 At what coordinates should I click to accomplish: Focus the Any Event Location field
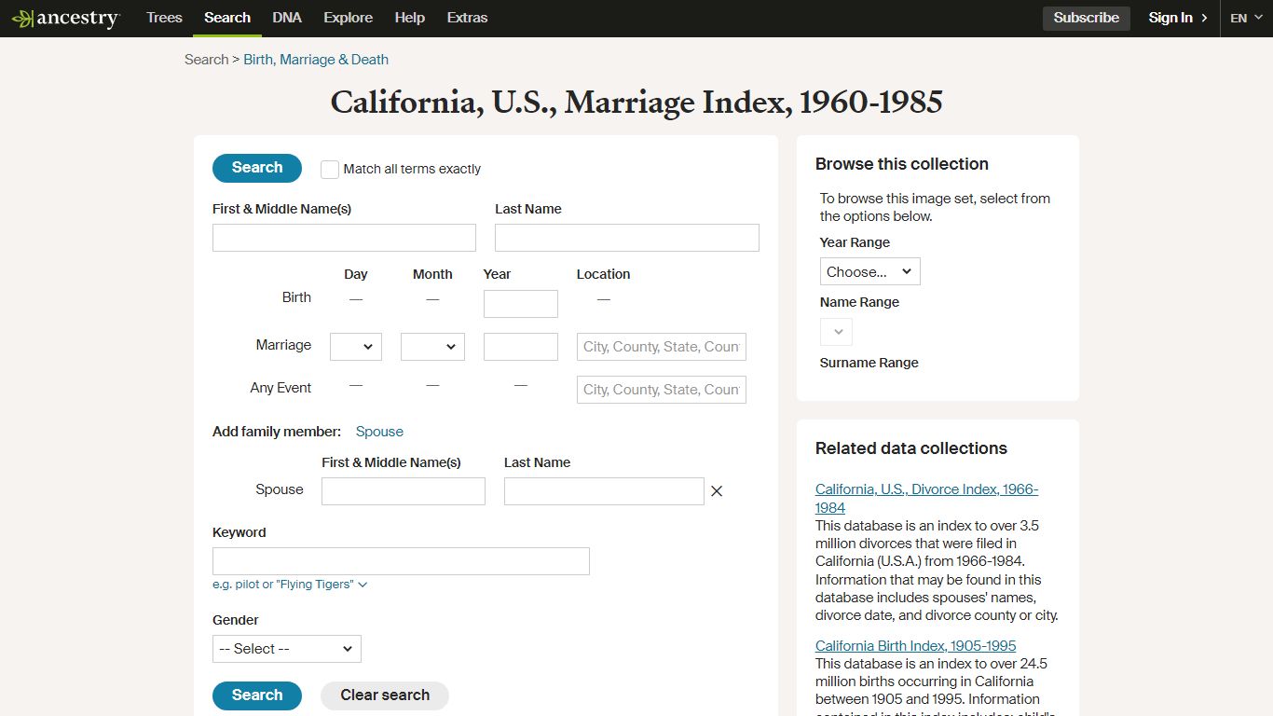(x=662, y=390)
